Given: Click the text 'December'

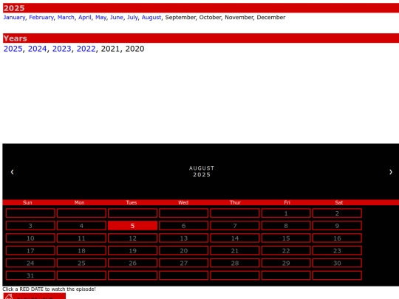Looking at the screenshot, I should 271,17.
